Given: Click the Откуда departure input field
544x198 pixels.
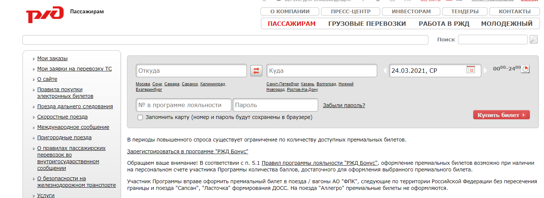Looking at the screenshot, I should click(x=191, y=71).
